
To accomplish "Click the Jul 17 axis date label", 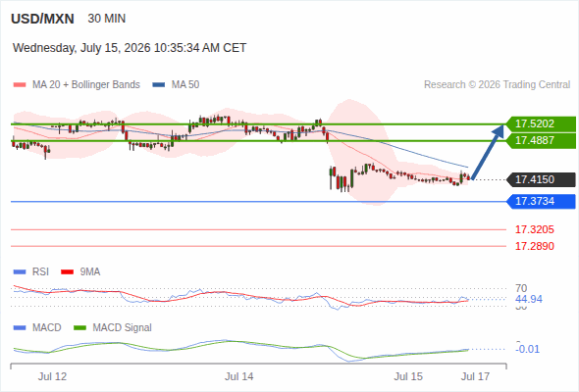I will (476, 377).
